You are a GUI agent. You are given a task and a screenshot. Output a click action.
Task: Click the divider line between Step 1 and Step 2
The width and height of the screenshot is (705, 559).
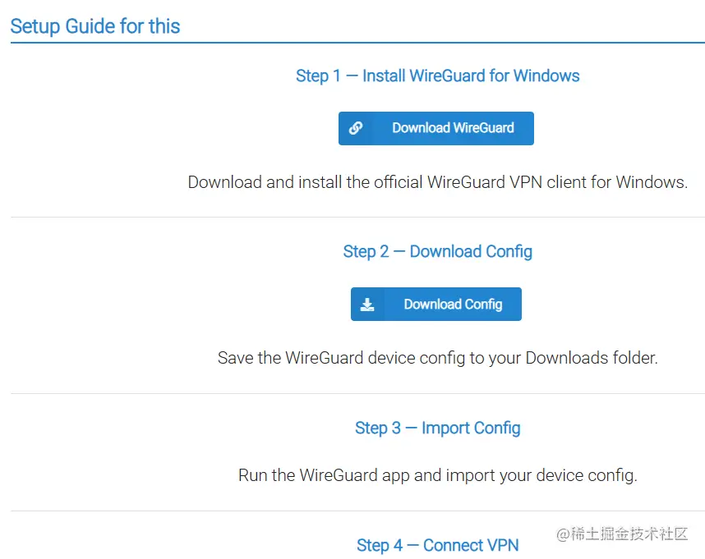coord(358,218)
